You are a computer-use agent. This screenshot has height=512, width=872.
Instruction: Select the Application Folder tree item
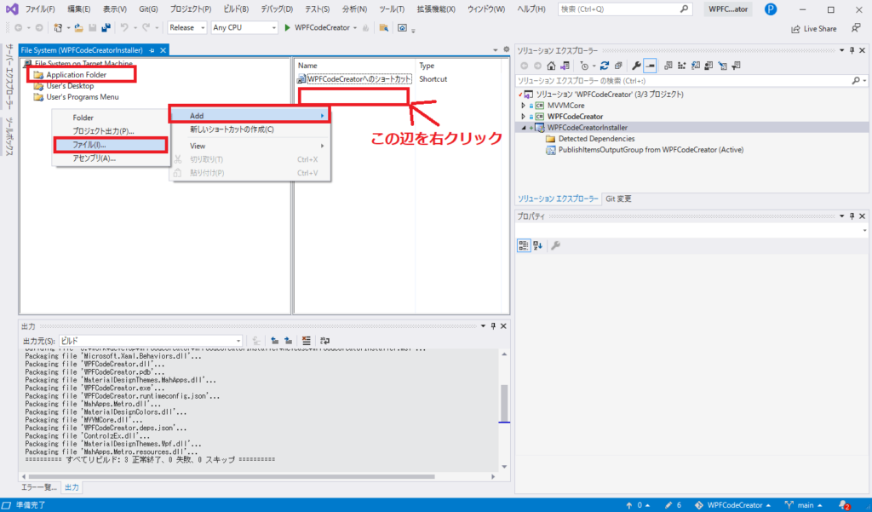pos(76,75)
